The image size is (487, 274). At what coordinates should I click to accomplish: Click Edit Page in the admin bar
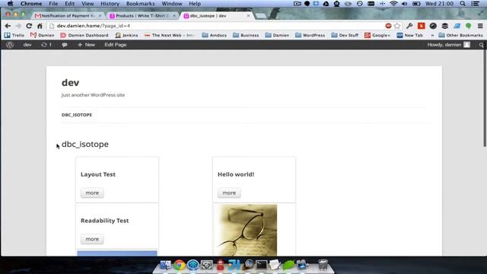pos(115,45)
